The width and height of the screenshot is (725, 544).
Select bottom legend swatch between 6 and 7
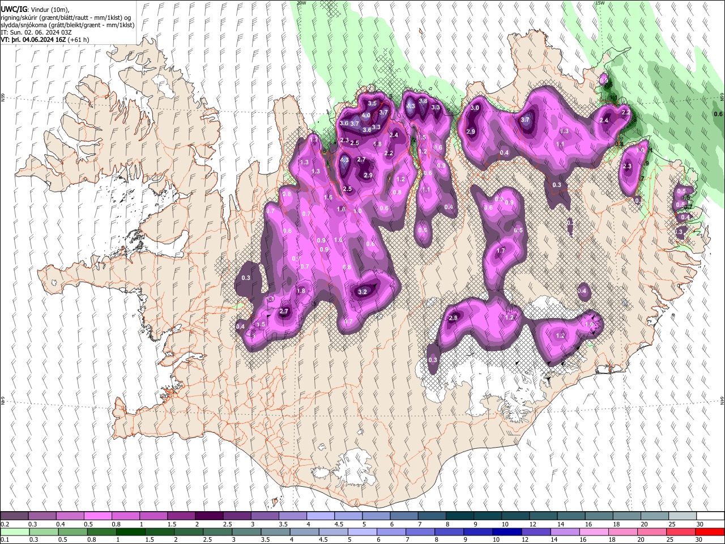point(391,532)
